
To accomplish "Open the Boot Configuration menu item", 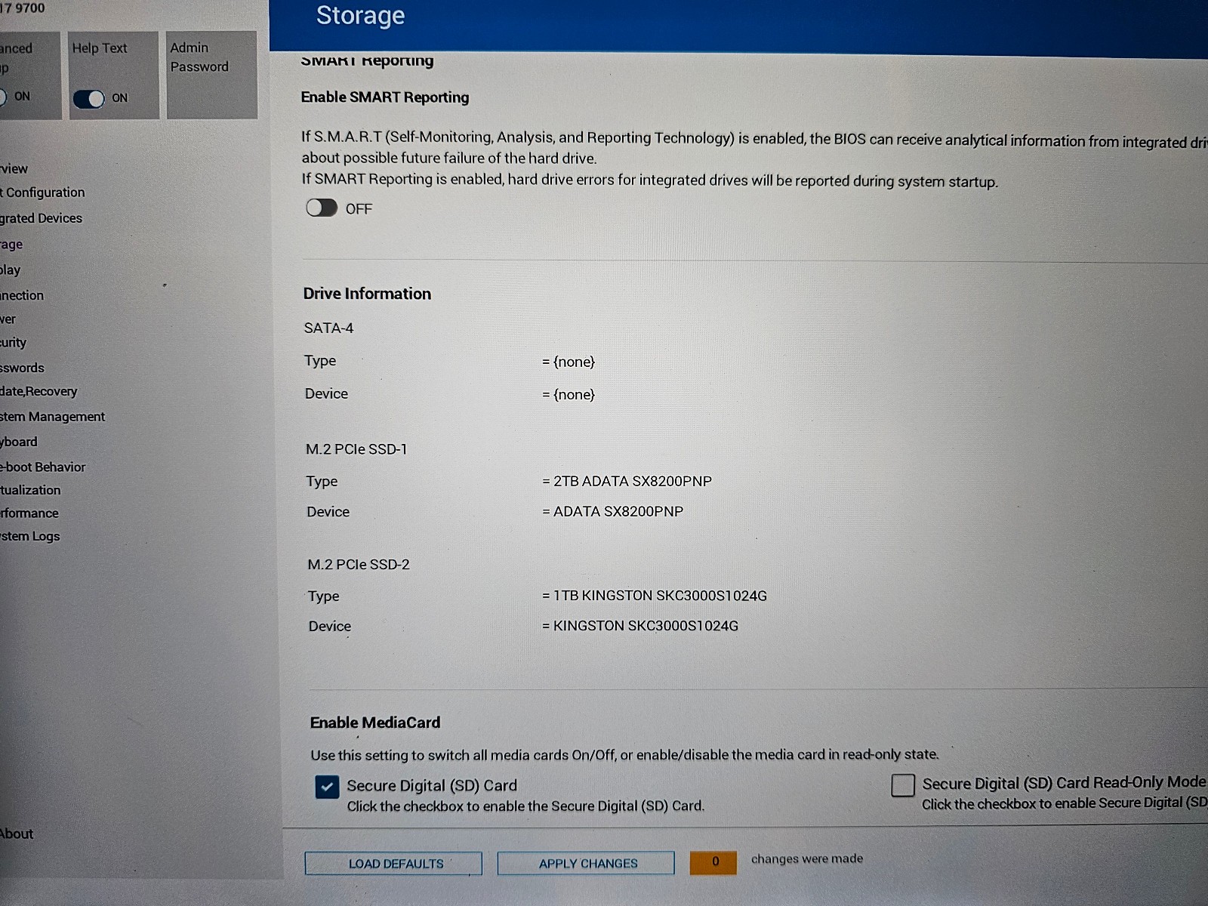I will (42, 193).
